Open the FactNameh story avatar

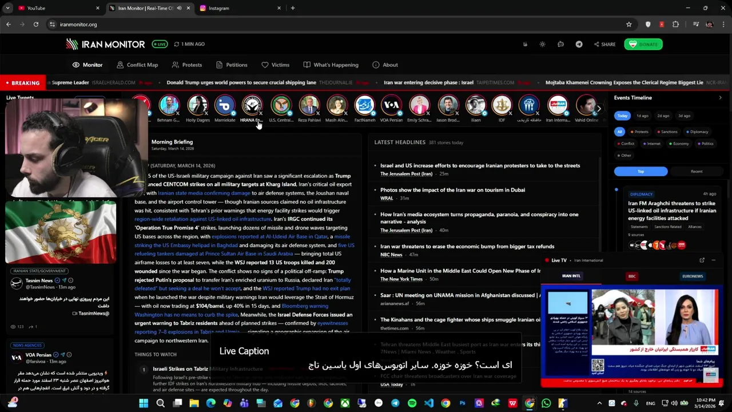[364, 106]
